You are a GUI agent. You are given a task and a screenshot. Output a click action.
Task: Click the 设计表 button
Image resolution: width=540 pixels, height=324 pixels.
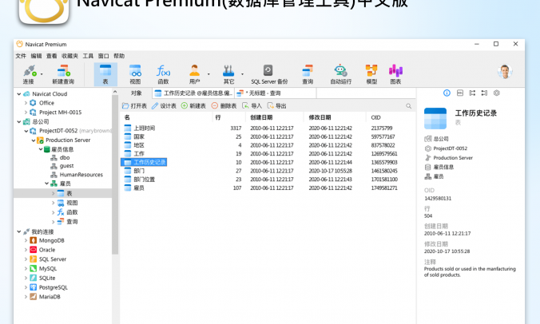pos(165,106)
